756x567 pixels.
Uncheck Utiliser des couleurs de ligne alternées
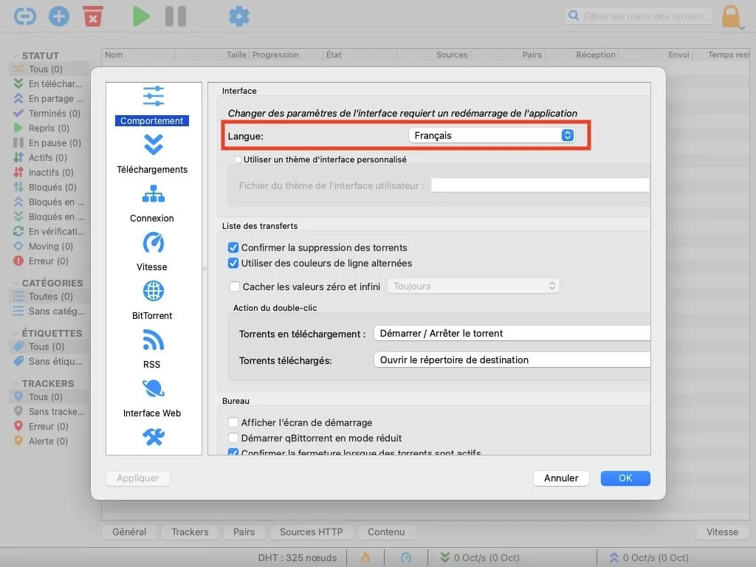pos(233,264)
